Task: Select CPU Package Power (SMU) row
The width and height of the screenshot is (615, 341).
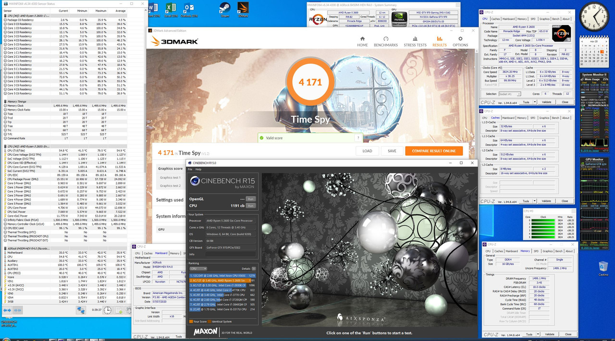Action: 65,179
